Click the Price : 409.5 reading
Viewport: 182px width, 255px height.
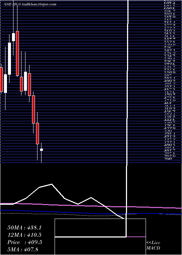click(x=25, y=242)
